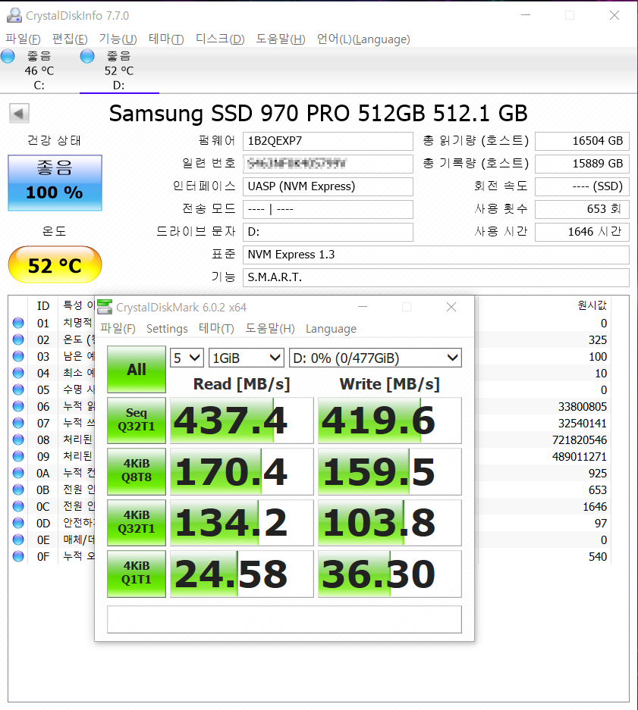The image size is (638, 710).
Task: Click the firmware field 1B2QEXP7
Action: [x=328, y=141]
